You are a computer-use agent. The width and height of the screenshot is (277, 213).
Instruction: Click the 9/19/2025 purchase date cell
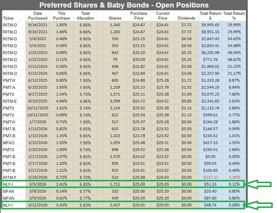(x=38, y=101)
